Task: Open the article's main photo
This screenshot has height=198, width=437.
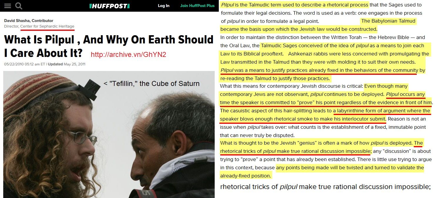Action: [109, 134]
